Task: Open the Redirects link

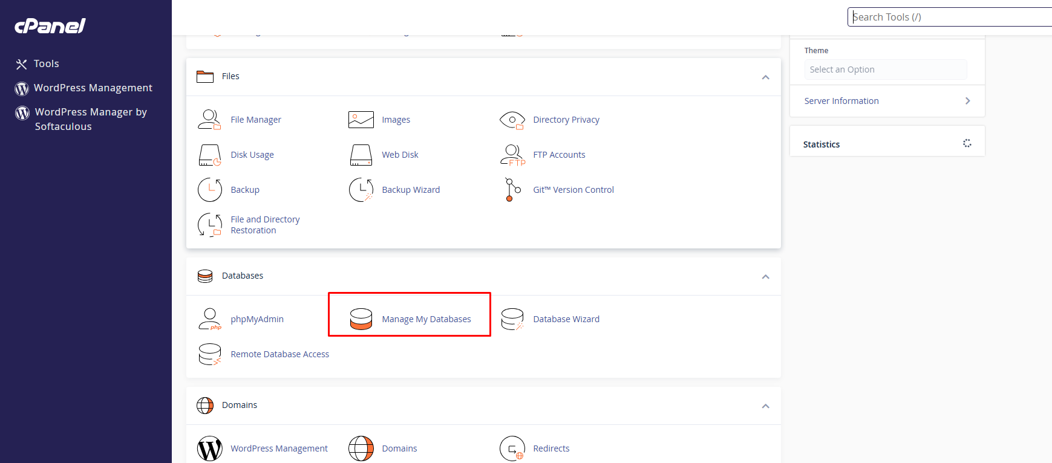Action: pos(552,448)
